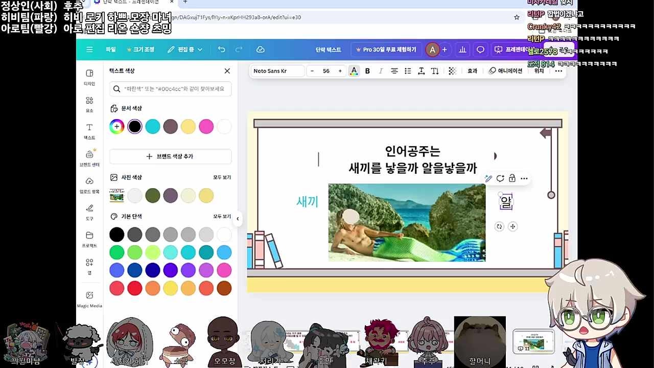The height and width of the screenshot is (368, 654).
Task: Click the rotate handle below 알 text
Action: click(499, 226)
